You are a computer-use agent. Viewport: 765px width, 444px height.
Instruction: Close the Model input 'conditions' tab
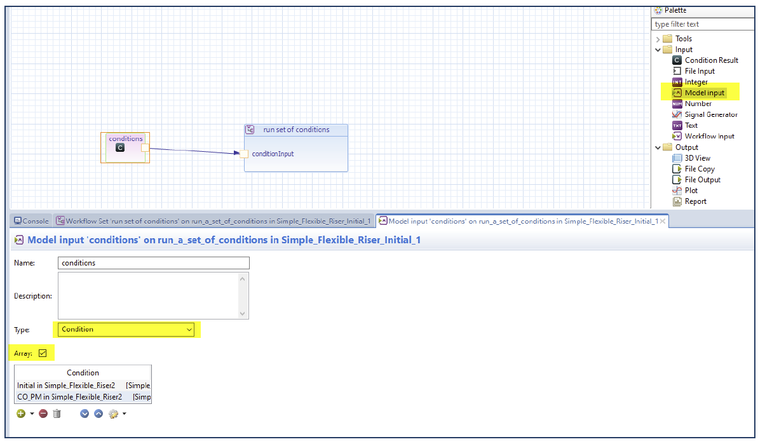663,221
